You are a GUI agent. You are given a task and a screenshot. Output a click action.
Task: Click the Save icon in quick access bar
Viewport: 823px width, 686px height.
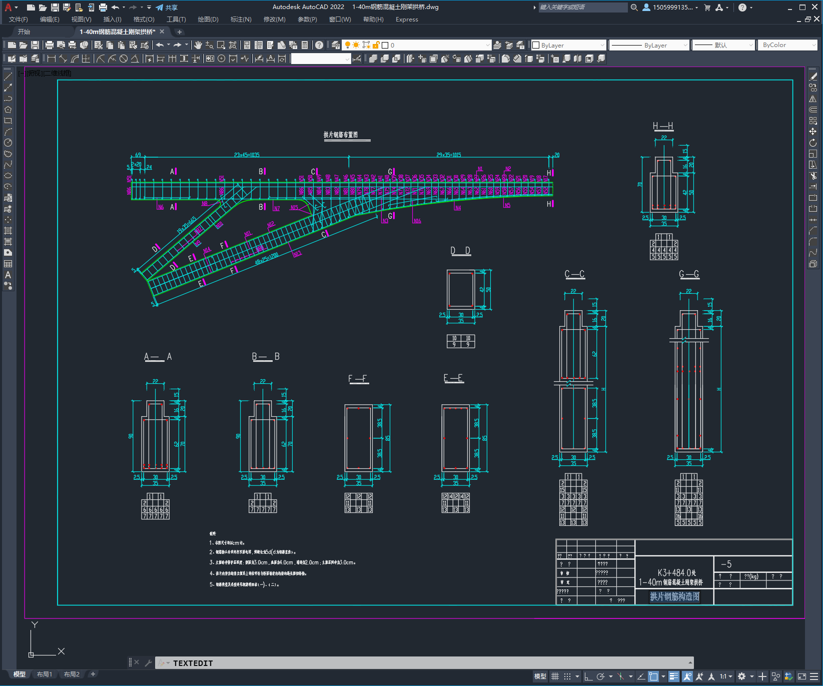[x=55, y=8]
